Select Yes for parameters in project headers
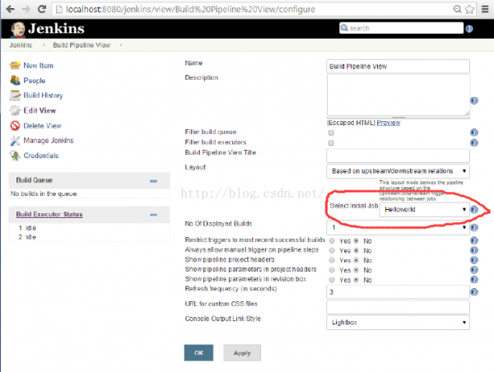494x372 pixels. click(332, 270)
